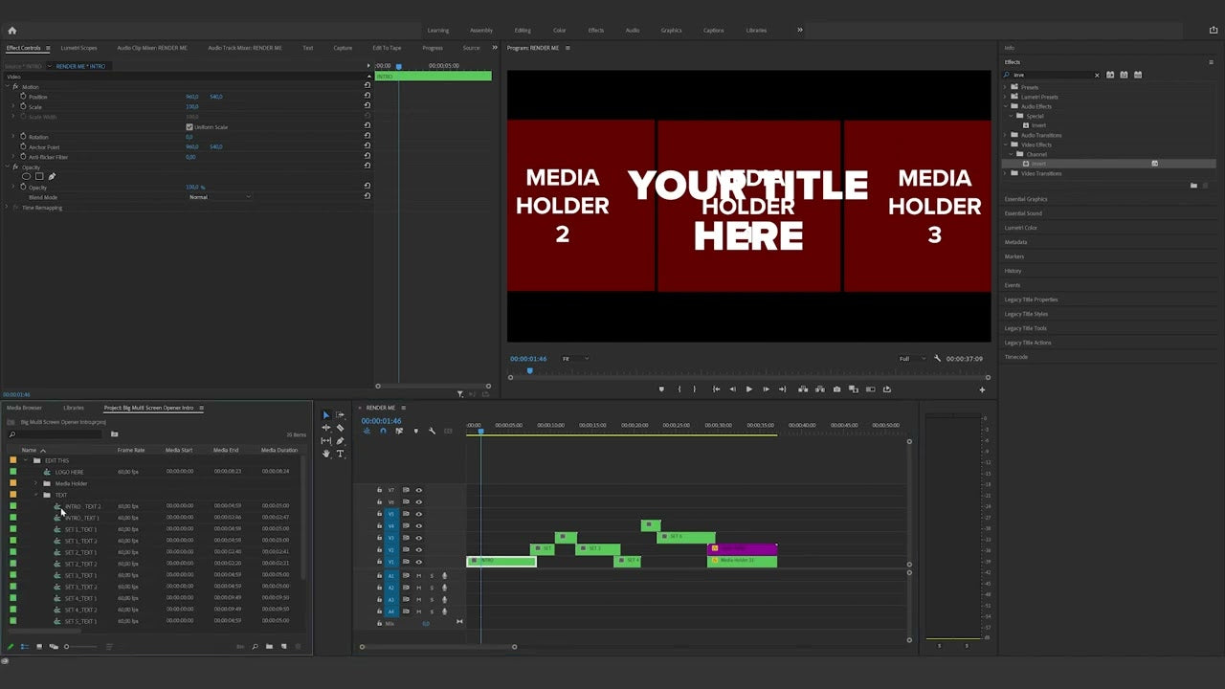Open the timeline settings wrench icon
This screenshot has height=689, width=1225.
(x=433, y=431)
